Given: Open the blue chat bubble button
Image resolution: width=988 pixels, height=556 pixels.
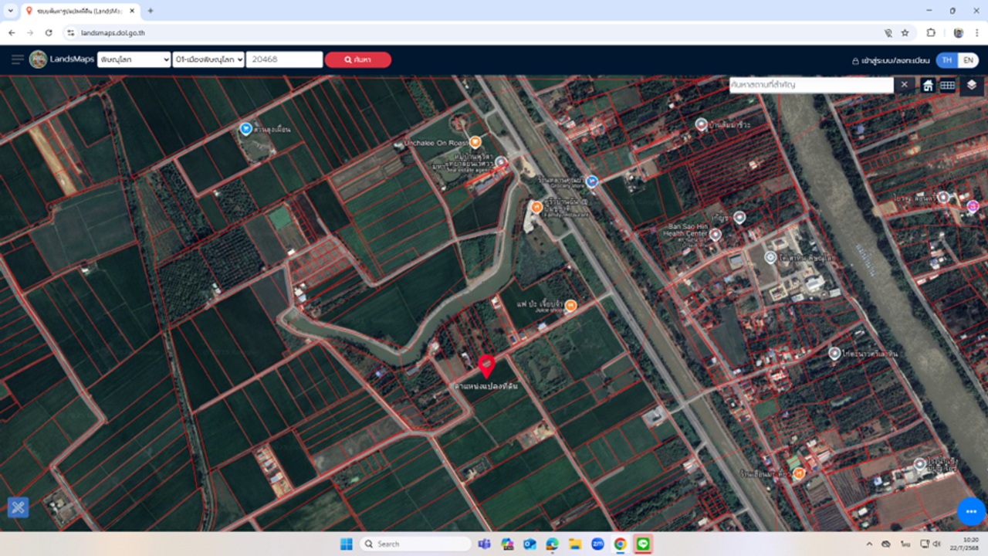Looking at the screenshot, I should (x=970, y=511).
